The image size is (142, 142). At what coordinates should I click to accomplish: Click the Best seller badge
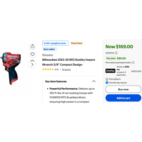coord(49,49)
